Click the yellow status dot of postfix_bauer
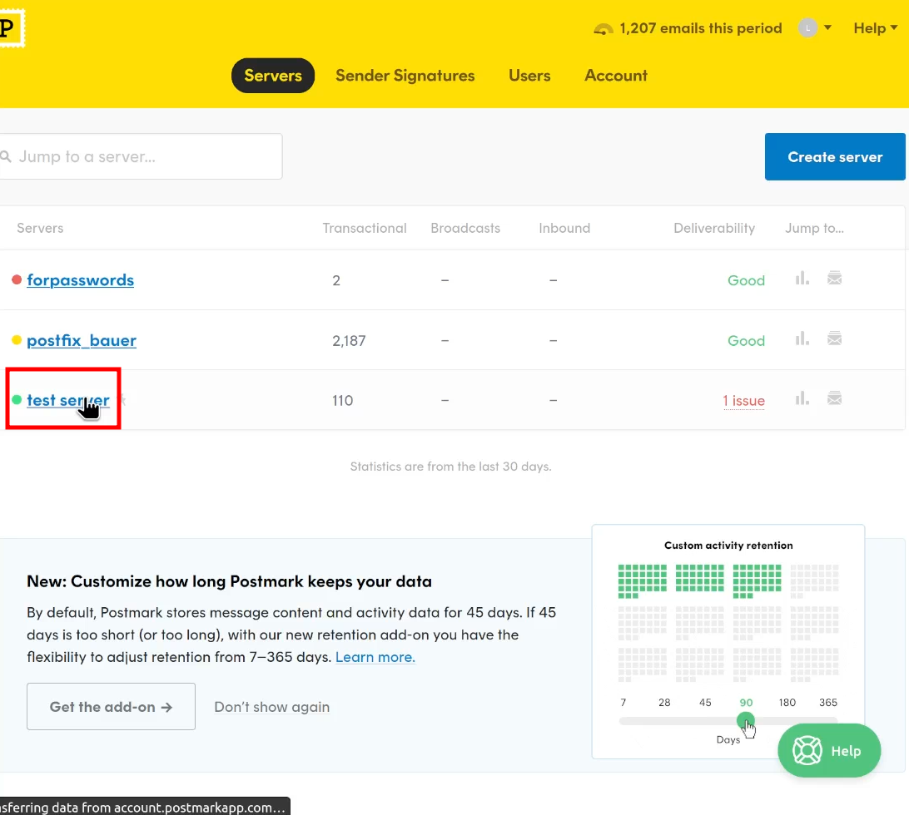 click(17, 340)
